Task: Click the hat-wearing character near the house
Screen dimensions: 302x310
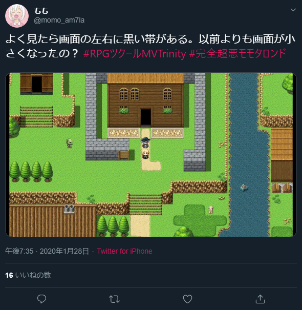Action: tap(145, 142)
